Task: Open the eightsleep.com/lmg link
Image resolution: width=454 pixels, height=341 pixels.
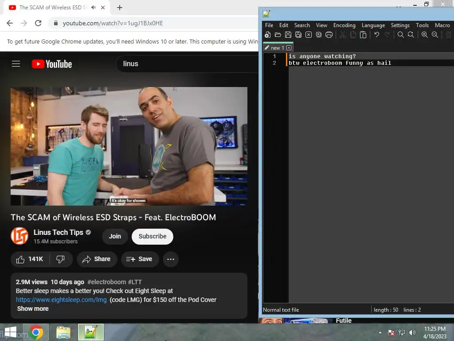Action: 61,300
